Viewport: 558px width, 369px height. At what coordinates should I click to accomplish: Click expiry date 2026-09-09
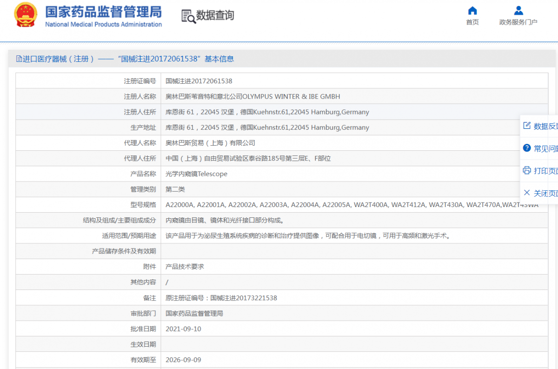tap(183, 360)
